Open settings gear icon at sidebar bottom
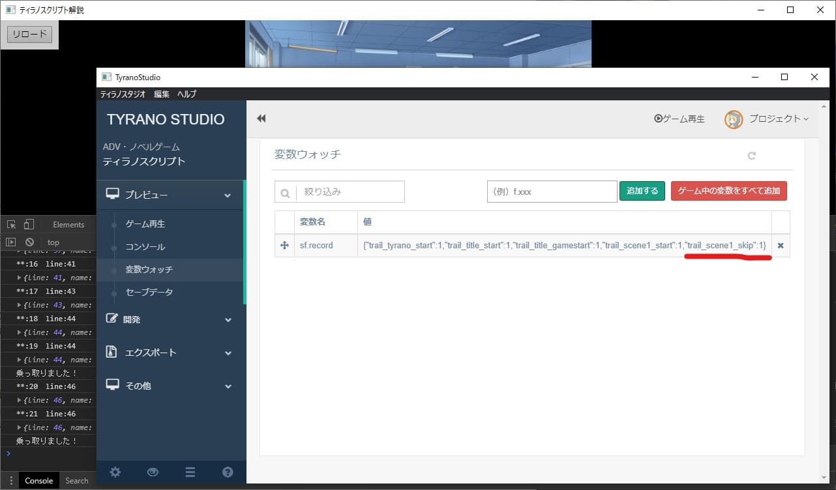 click(115, 472)
